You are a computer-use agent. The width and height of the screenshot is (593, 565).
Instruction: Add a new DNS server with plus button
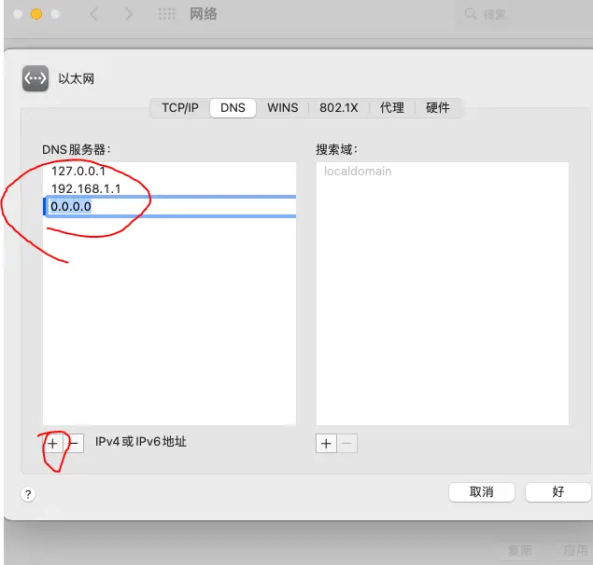[53, 444]
